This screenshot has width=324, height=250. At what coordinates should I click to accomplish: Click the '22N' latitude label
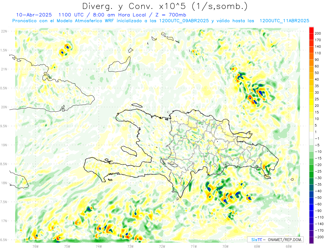click(4, 31)
